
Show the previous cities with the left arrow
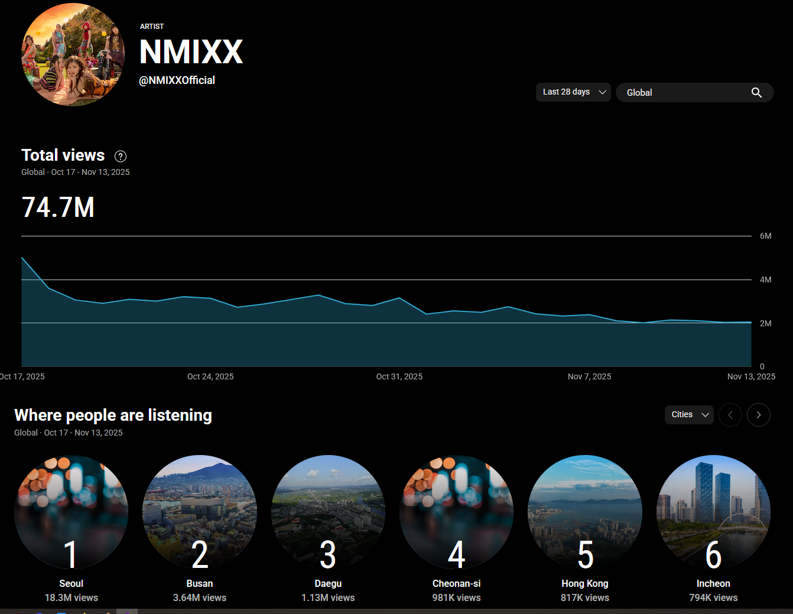point(730,415)
